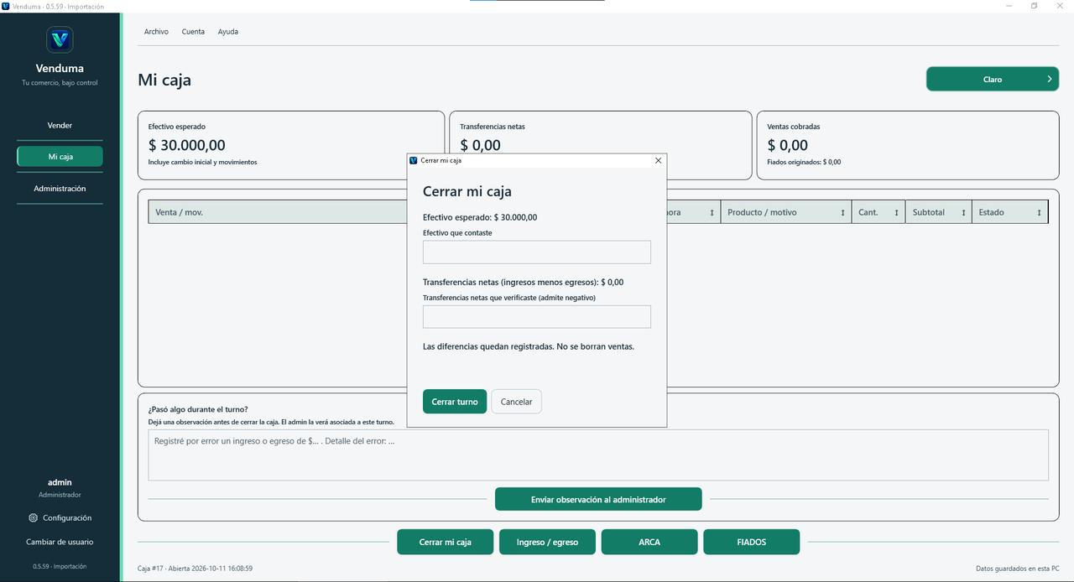Click the Efectivo esperado $ 30.000,00 card value
The width and height of the screenshot is (1074, 582).
coord(187,145)
